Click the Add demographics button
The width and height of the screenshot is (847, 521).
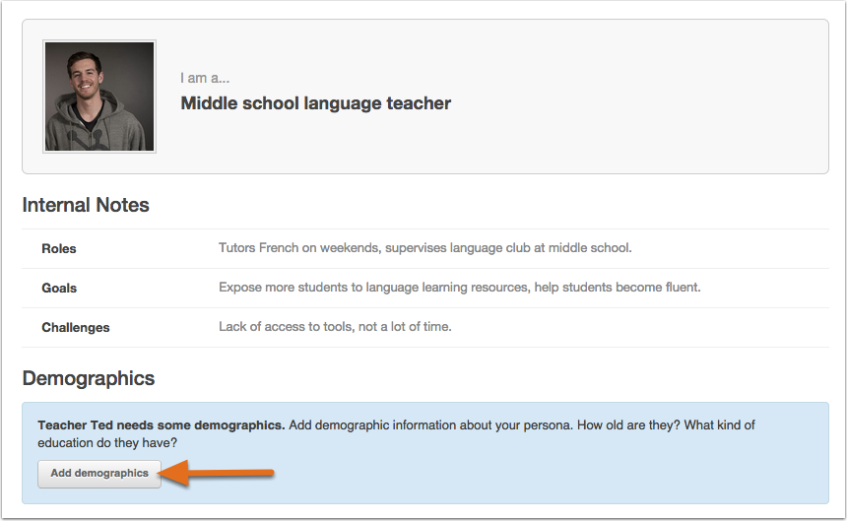[99, 473]
